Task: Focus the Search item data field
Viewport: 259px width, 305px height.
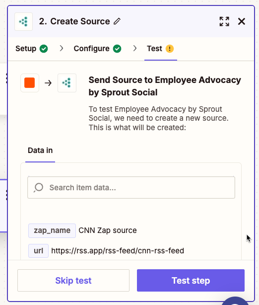Action: pos(131,187)
